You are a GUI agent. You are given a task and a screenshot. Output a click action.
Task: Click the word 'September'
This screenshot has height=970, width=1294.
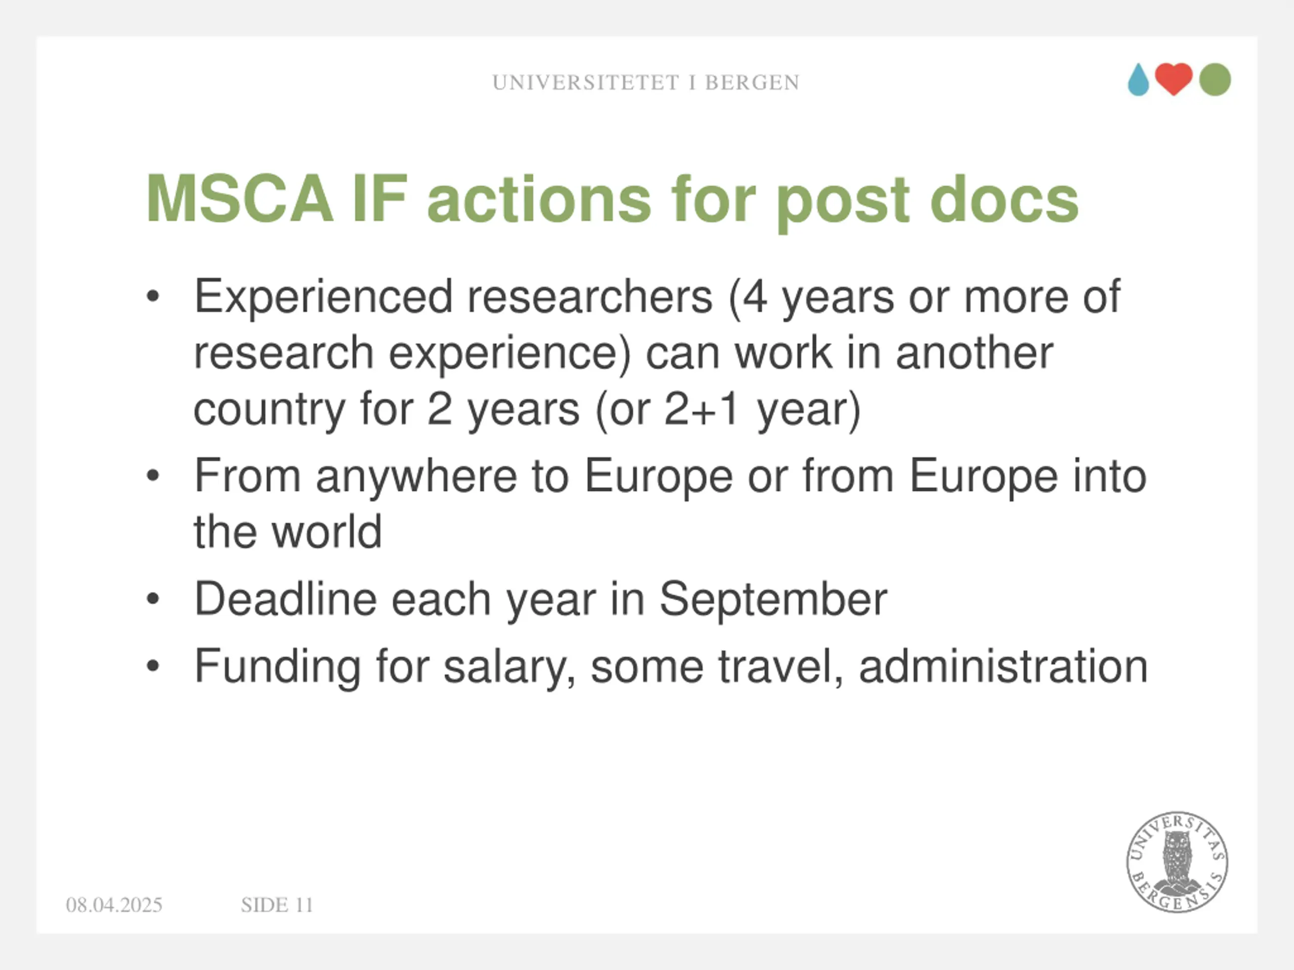pos(773,601)
